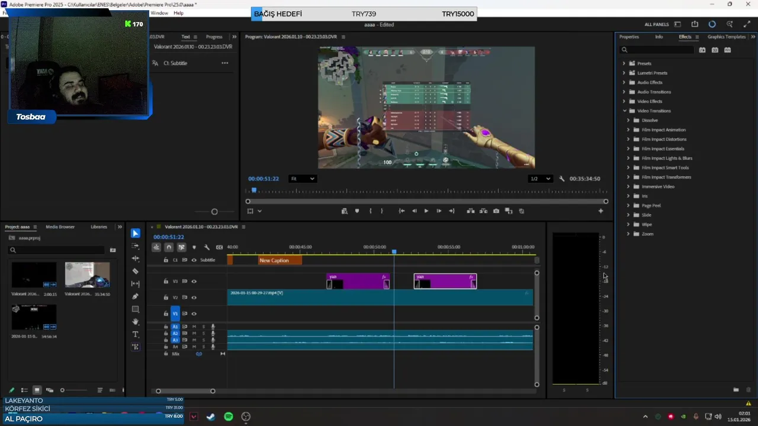Toggle Linked Selection in the timeline
This screenshot has width=758, height=426.
pyautogui.click(x=181, y=247)
